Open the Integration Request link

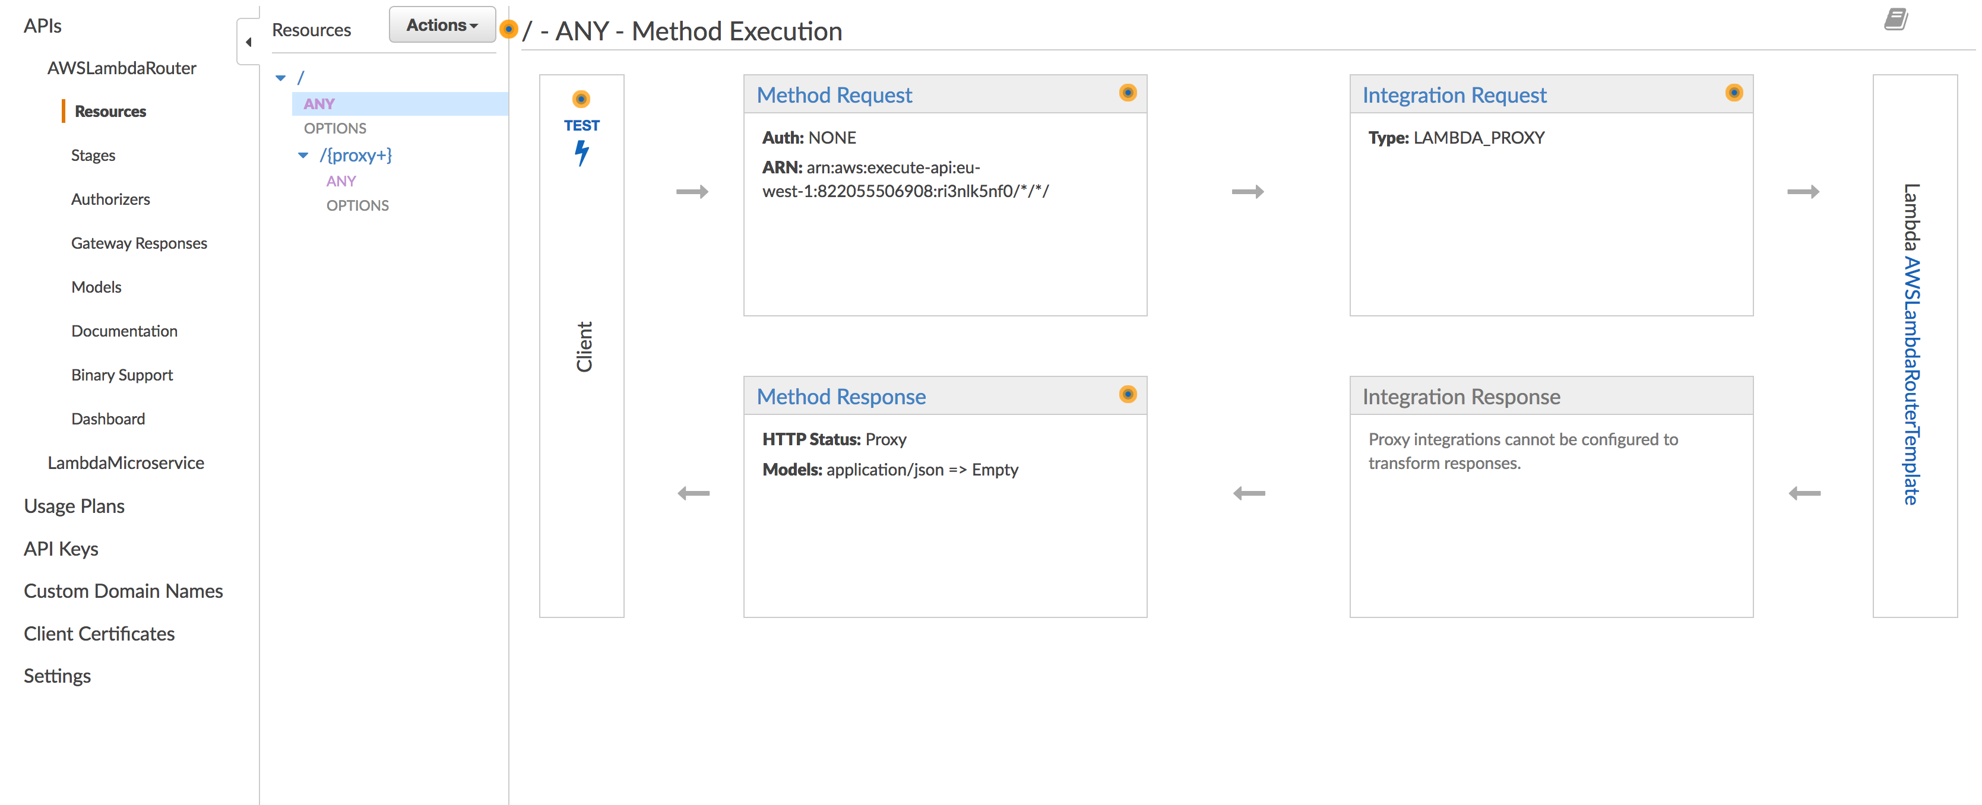pos(1454,94)
